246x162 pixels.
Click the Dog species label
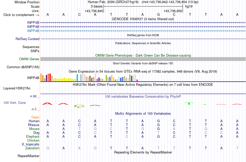[x=36, y=133]
